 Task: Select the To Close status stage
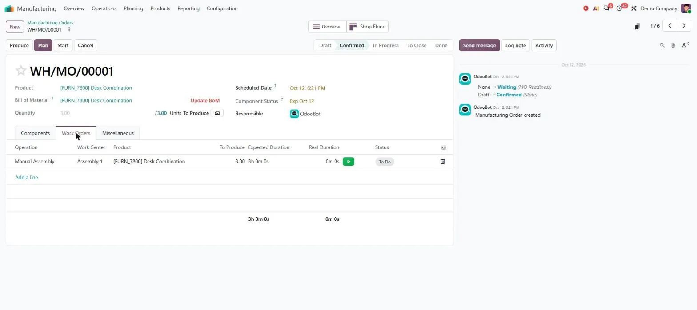tap(417, 45)
